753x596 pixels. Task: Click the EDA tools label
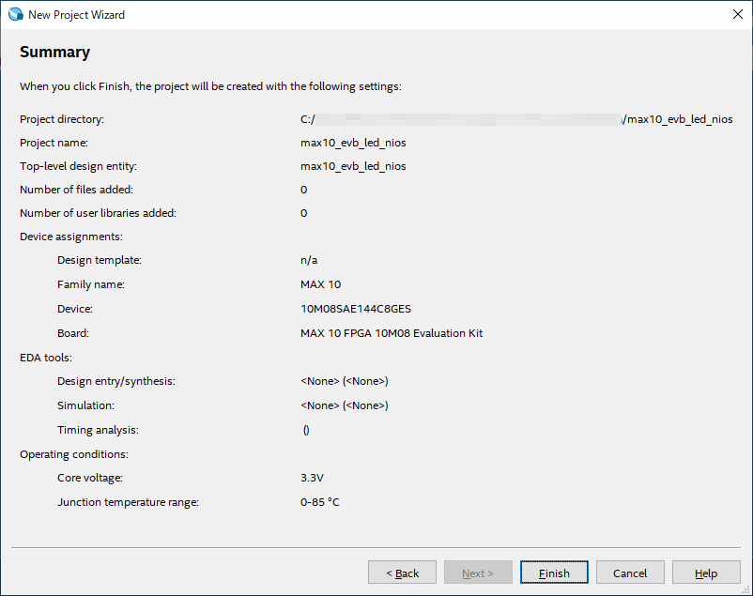pyautogui.click(x=46, y=358)
